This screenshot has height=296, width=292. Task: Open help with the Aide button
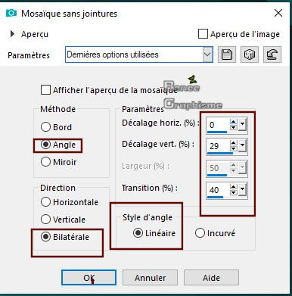(211, 278)
